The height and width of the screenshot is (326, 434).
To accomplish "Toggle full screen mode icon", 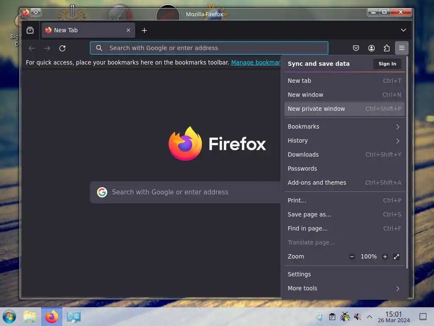I will [x=396, y=257].
